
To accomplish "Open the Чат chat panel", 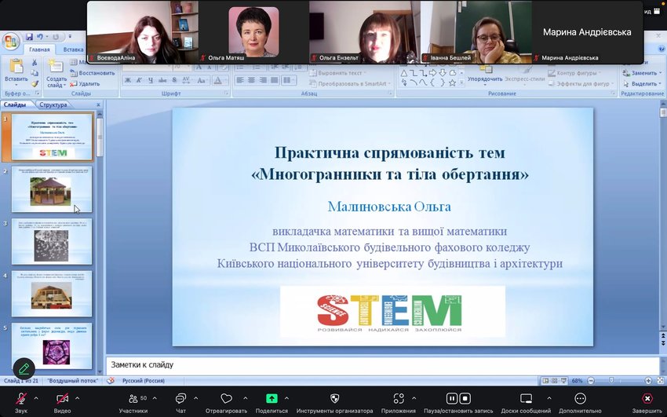I will (180, 399).
